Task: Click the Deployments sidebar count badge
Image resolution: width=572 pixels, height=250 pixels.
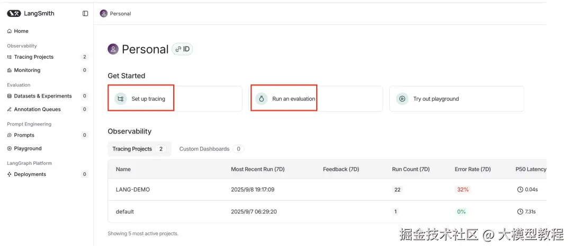Action: tap(85, 174)
